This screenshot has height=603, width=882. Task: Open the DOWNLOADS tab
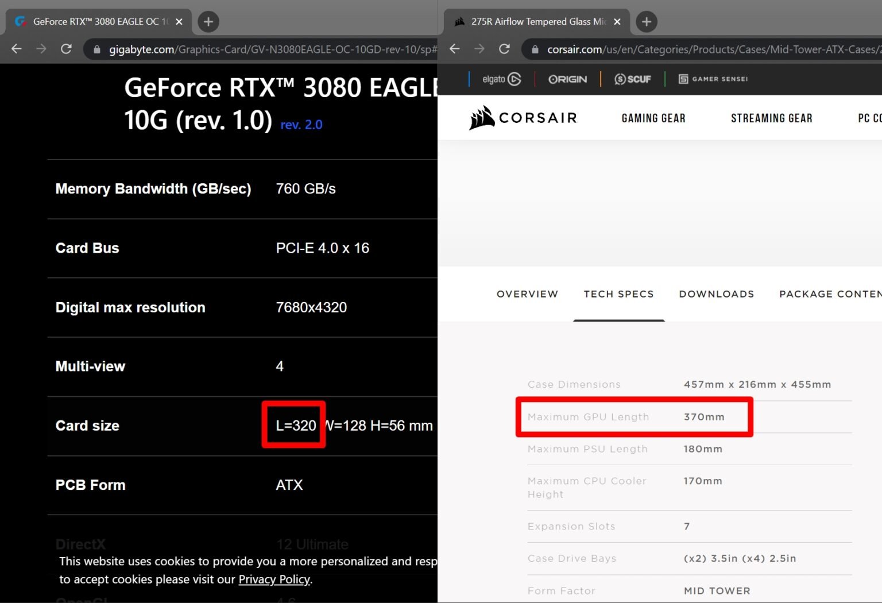pos(716,293)
